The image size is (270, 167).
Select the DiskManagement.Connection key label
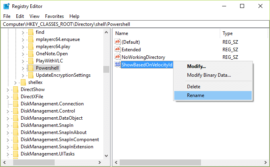click(x=52, y=104)
